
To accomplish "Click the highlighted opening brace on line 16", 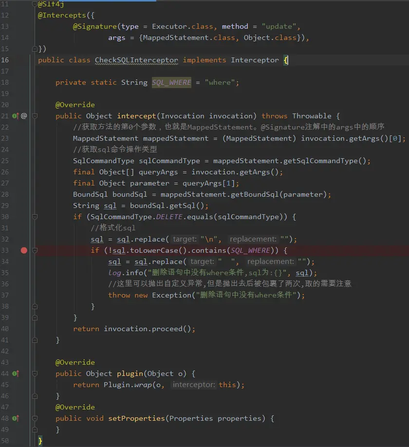I will coord(286,60).
